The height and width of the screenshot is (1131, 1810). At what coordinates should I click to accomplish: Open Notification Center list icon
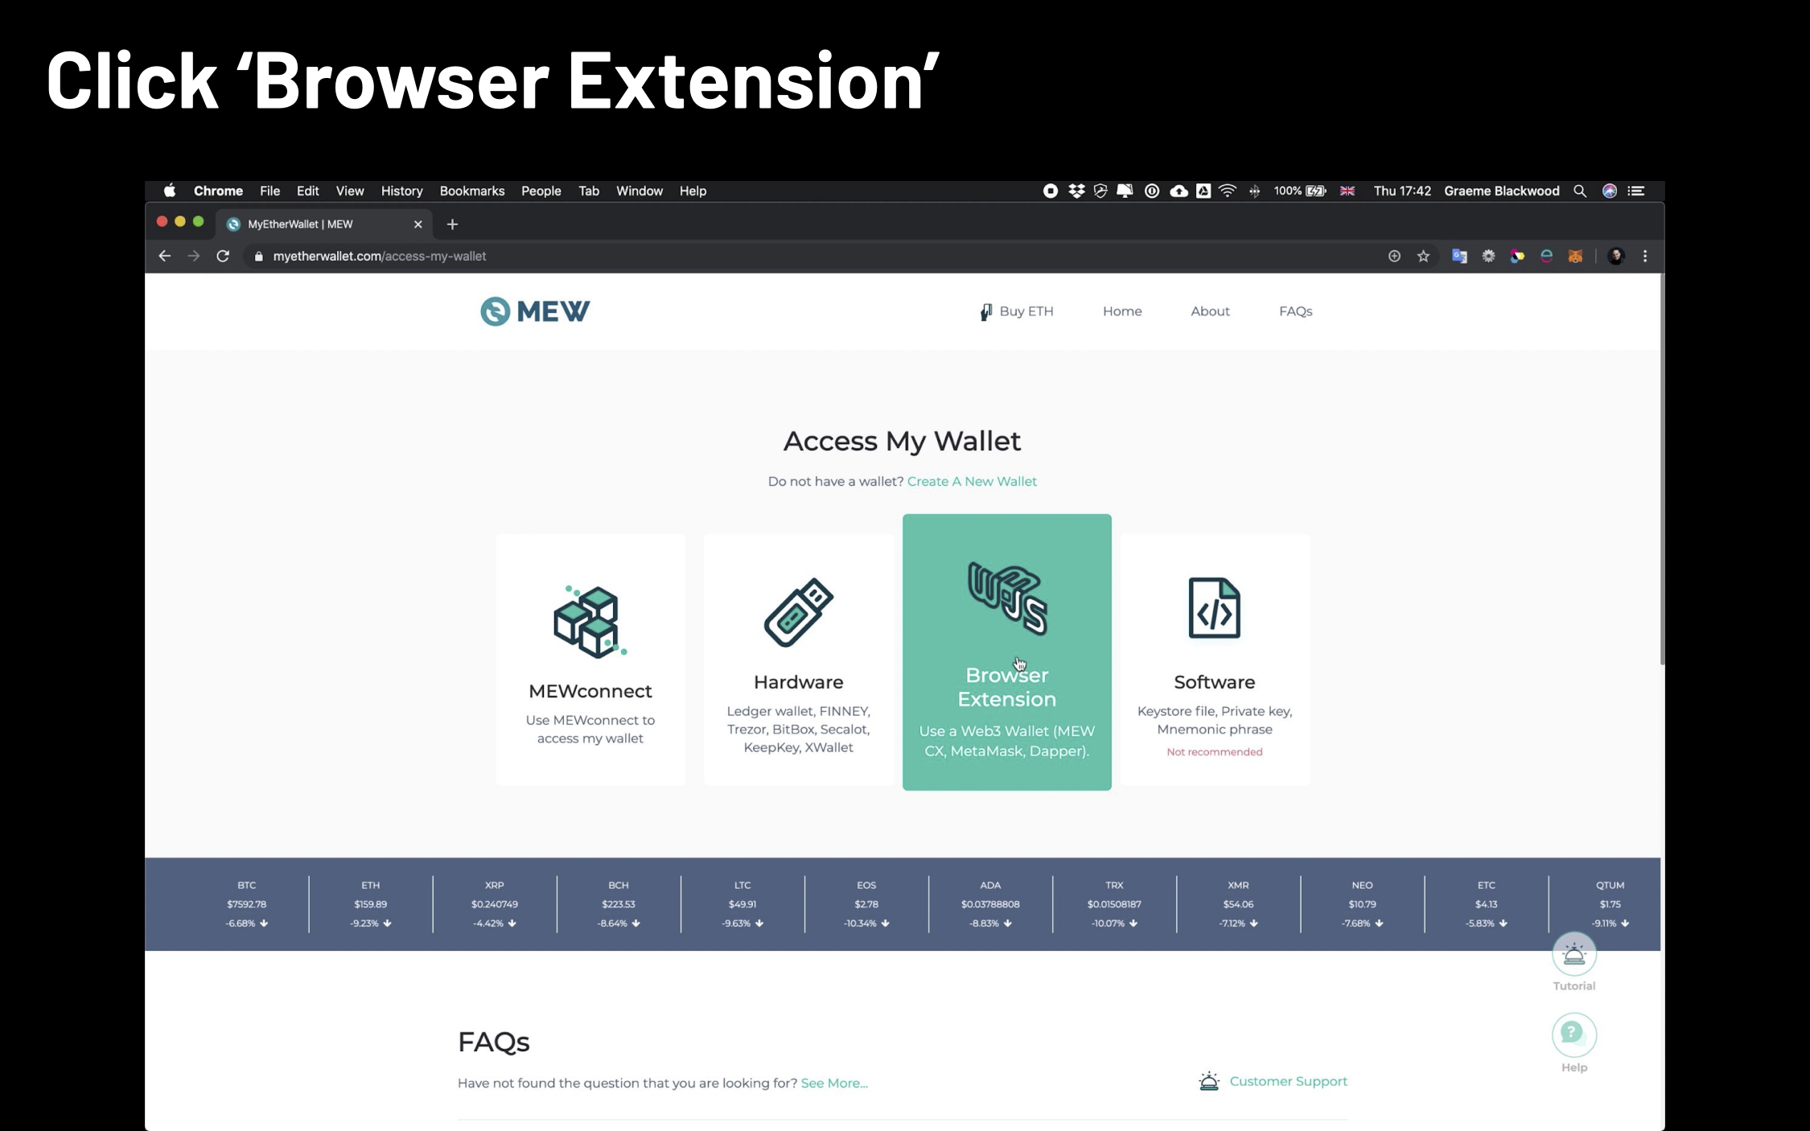click(x=1636, y=191)
